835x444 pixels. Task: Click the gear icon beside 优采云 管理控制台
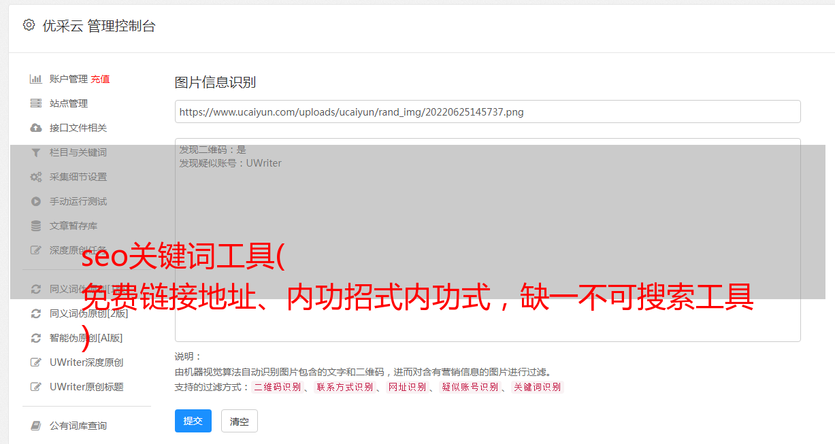29,25
